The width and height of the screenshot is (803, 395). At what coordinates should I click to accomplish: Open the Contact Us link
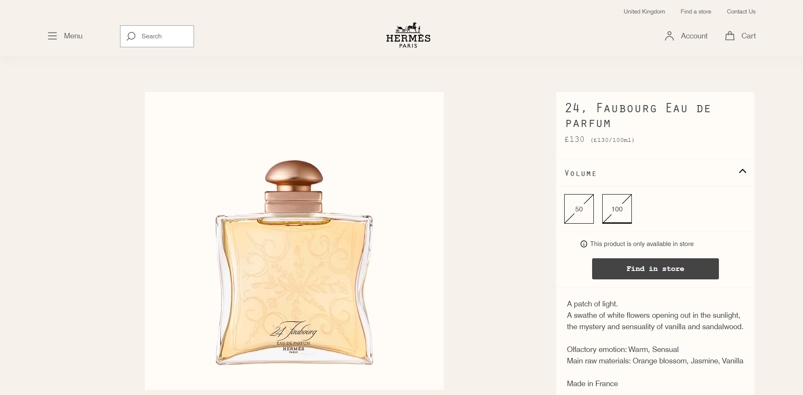(741, 11)
